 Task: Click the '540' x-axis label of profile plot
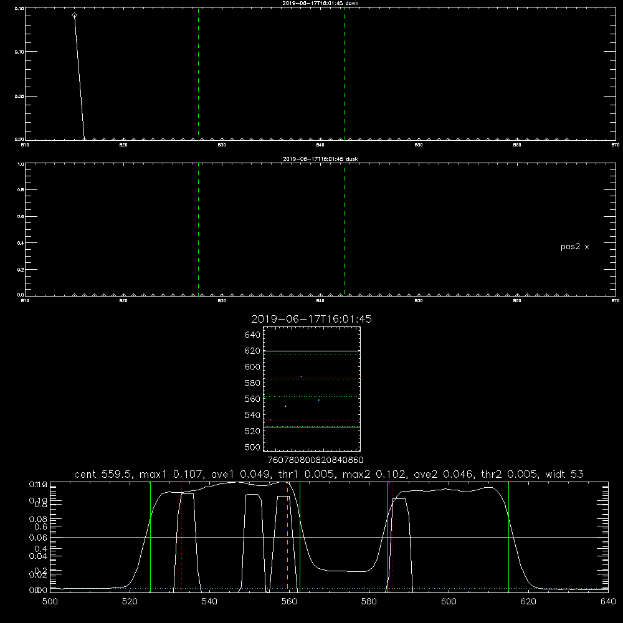209,602
